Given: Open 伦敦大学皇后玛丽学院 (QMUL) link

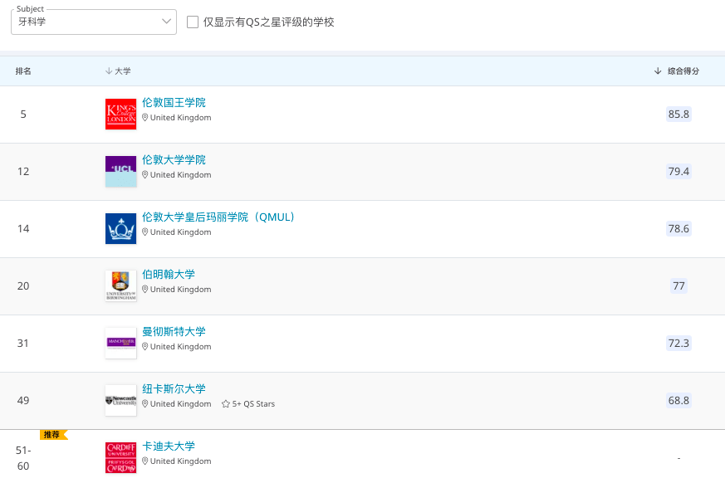Looking at the screenshot, I should click(218, 217).
